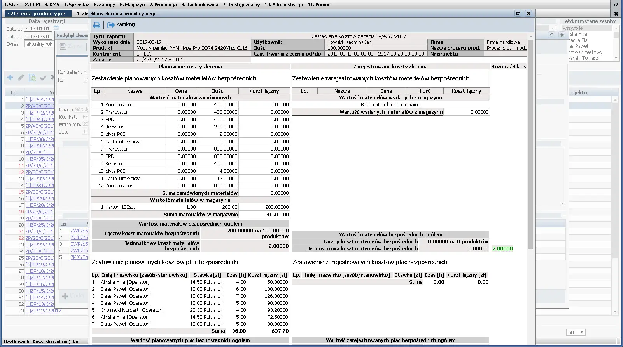623x347 pixels.
Task: Click the Zamknij button text
Action: pos(125,24)
